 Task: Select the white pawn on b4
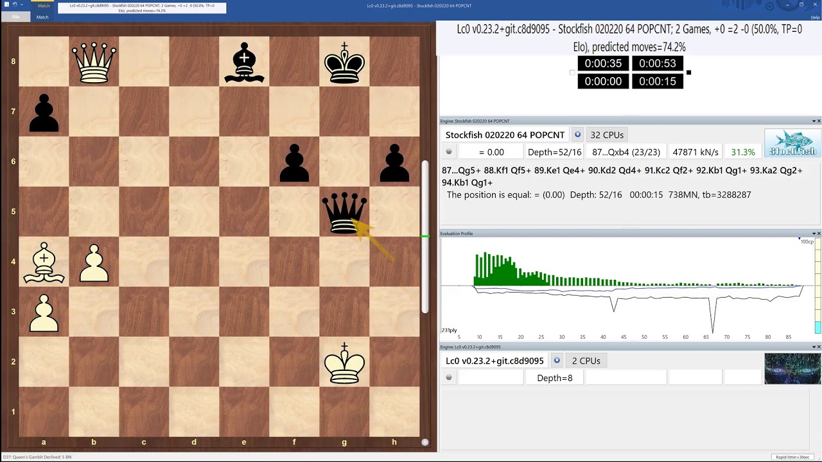[94, 263]
